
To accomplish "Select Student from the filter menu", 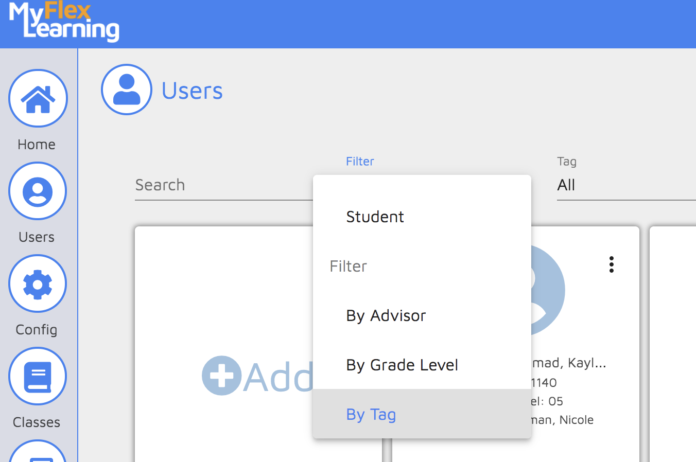I will point(375,217).
